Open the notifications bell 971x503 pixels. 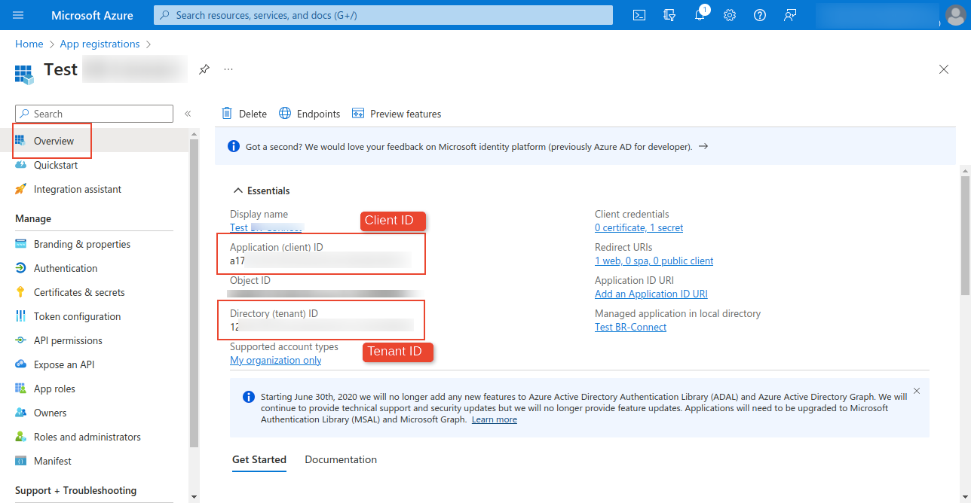[x=700, y=15]
